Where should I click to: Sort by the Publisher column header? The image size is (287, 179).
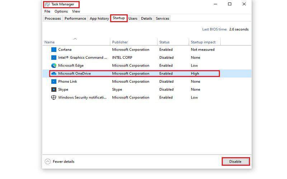[120, 42]
